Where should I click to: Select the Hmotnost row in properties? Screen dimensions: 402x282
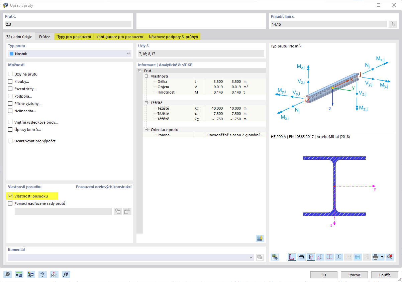(x=204, y=92)
